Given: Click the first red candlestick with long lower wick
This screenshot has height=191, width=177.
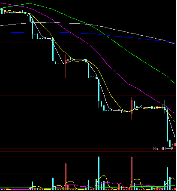Looking at the screenshot, I should [66, 66].
